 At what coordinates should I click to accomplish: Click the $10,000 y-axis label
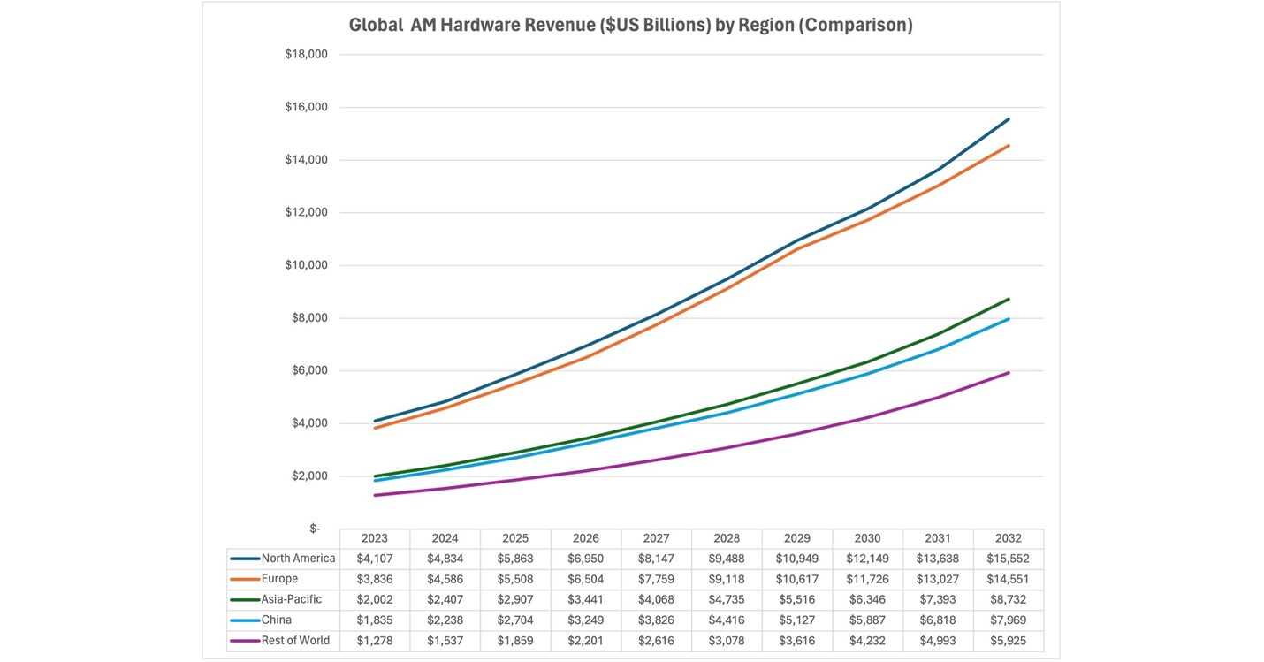coord(306,265)
